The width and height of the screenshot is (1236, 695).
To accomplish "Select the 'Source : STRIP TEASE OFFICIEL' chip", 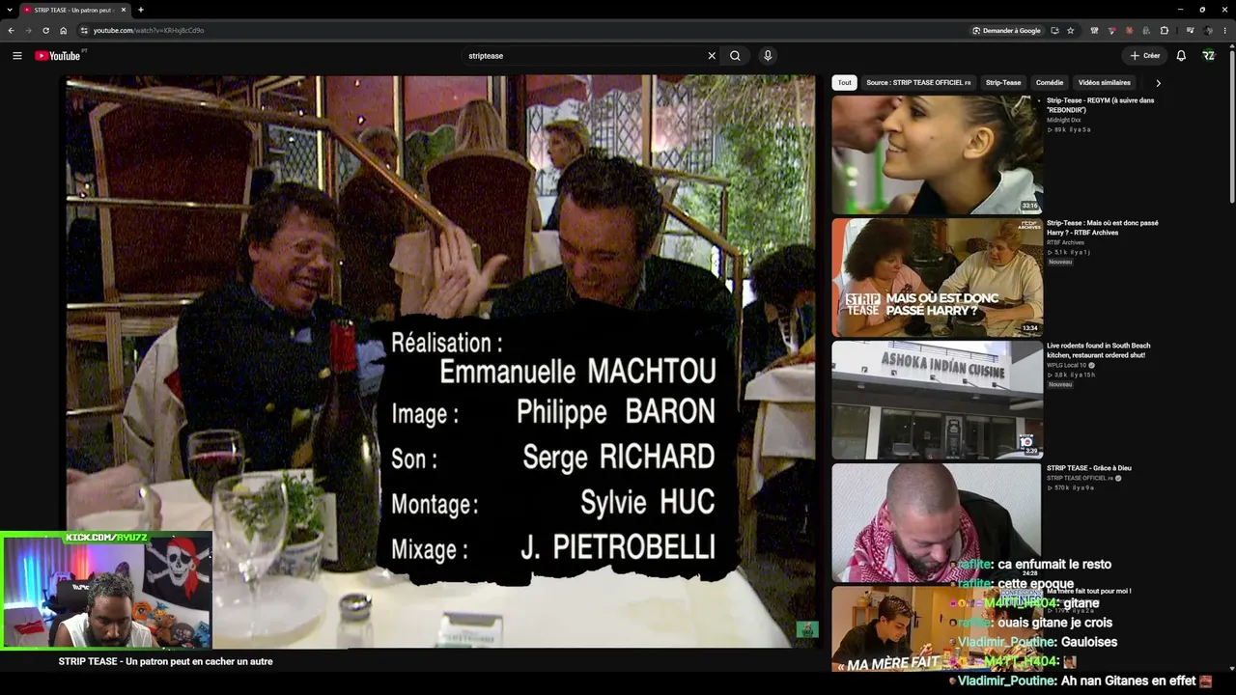I will (918, 83).
